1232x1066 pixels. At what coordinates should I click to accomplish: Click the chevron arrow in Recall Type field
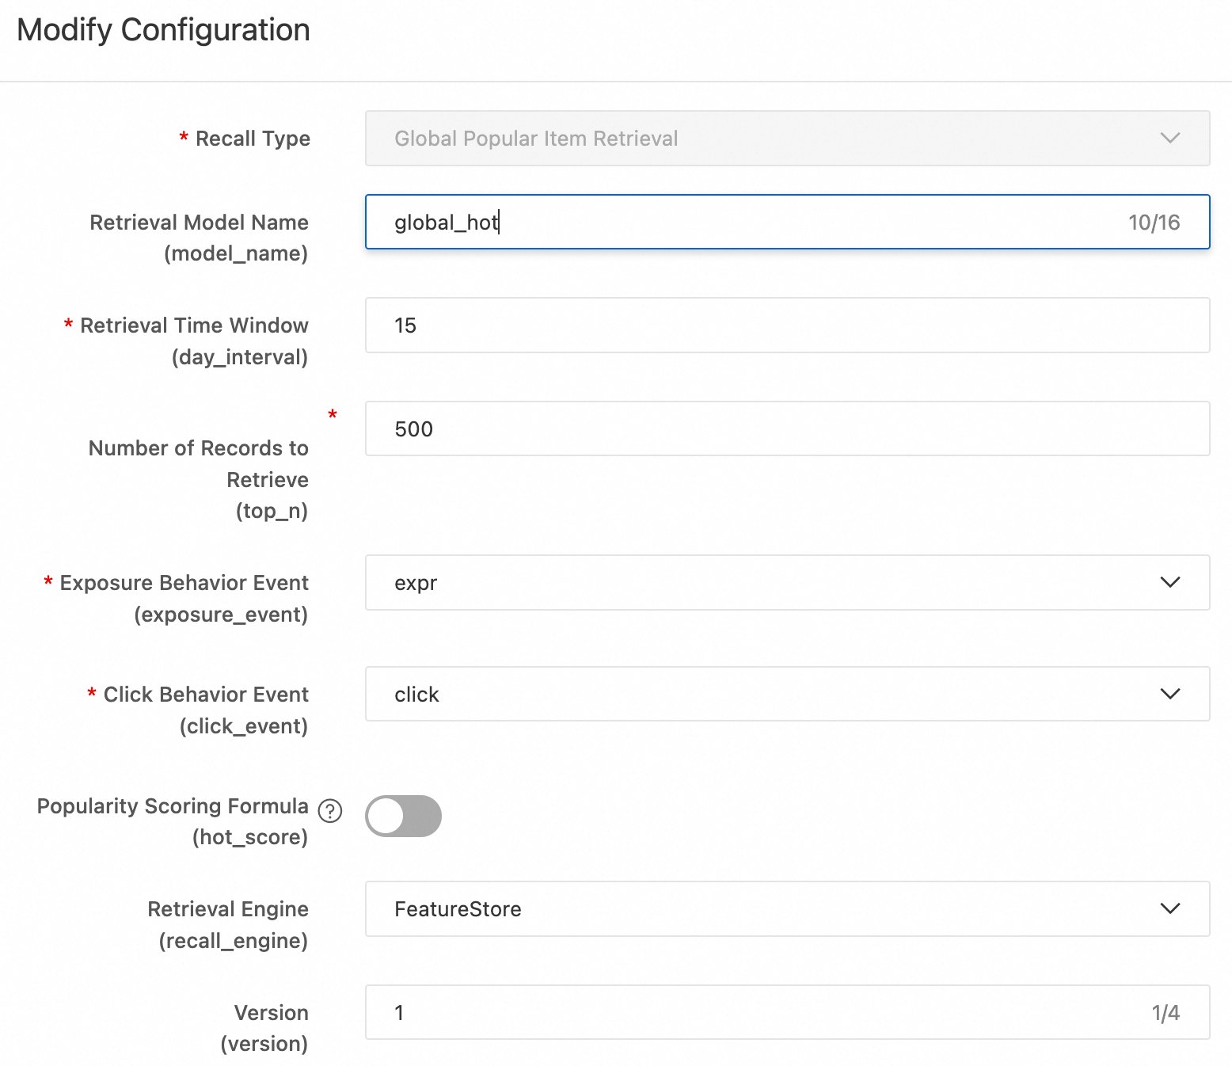pos(1169,138)
